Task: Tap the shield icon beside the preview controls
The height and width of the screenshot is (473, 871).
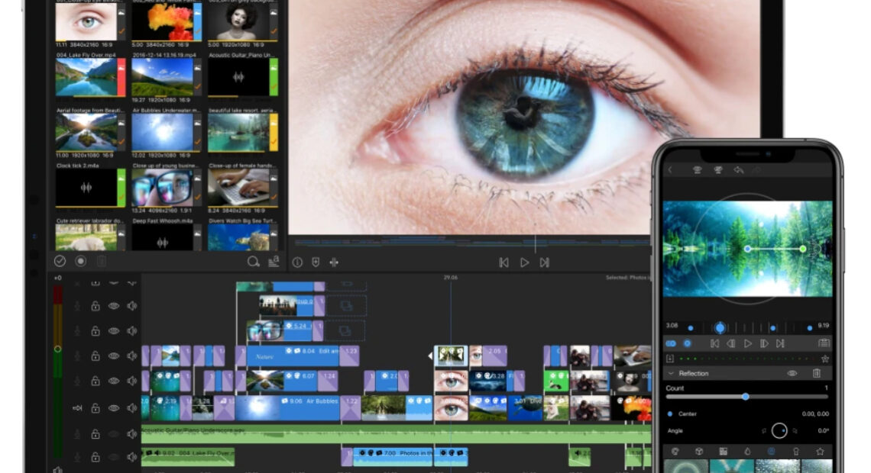Action: (316, 262)
